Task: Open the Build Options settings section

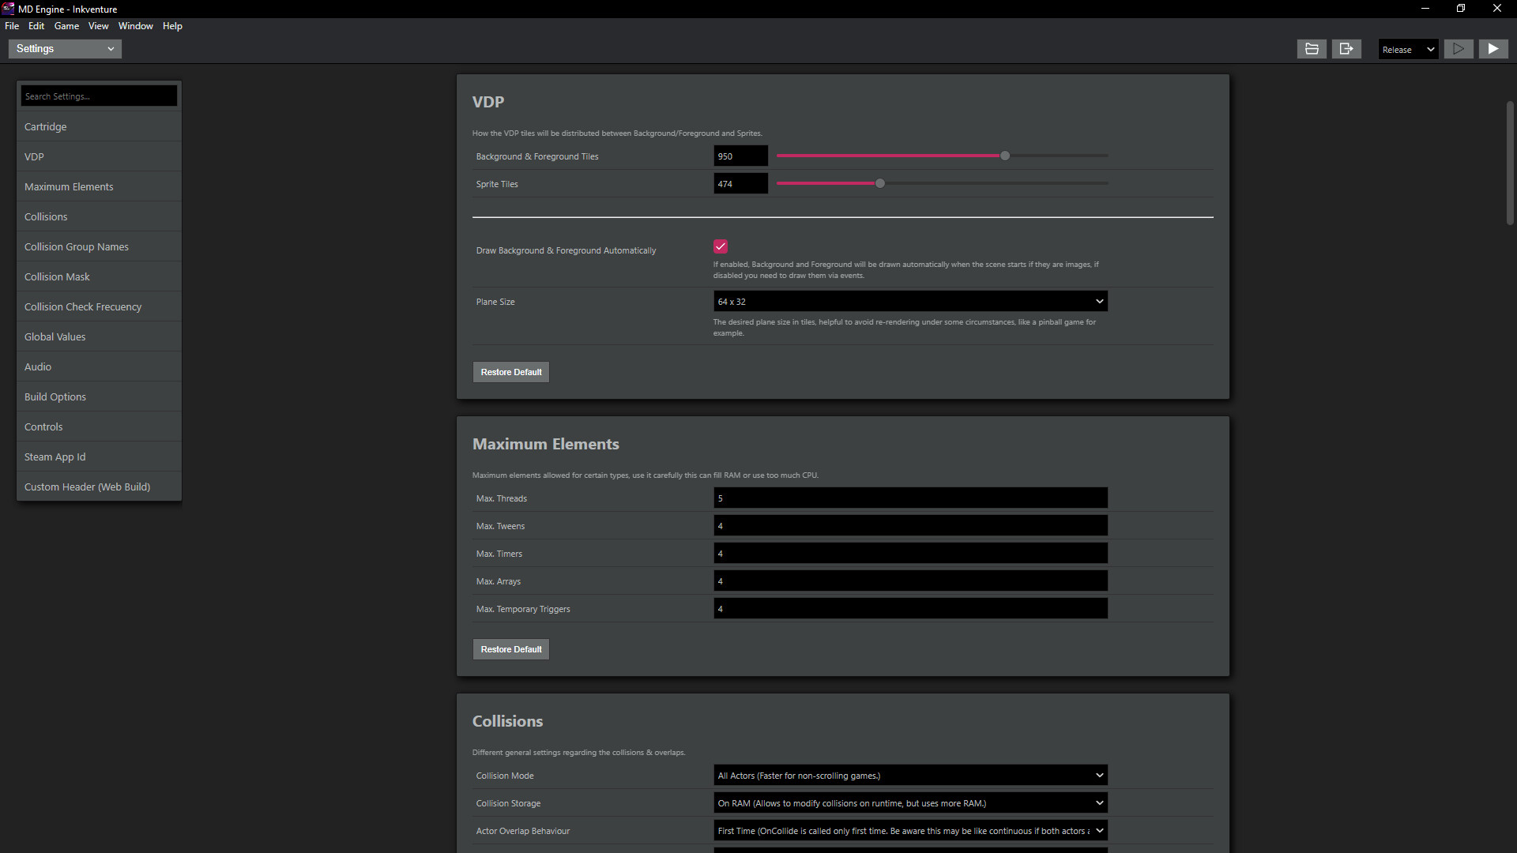Action: 55,396
